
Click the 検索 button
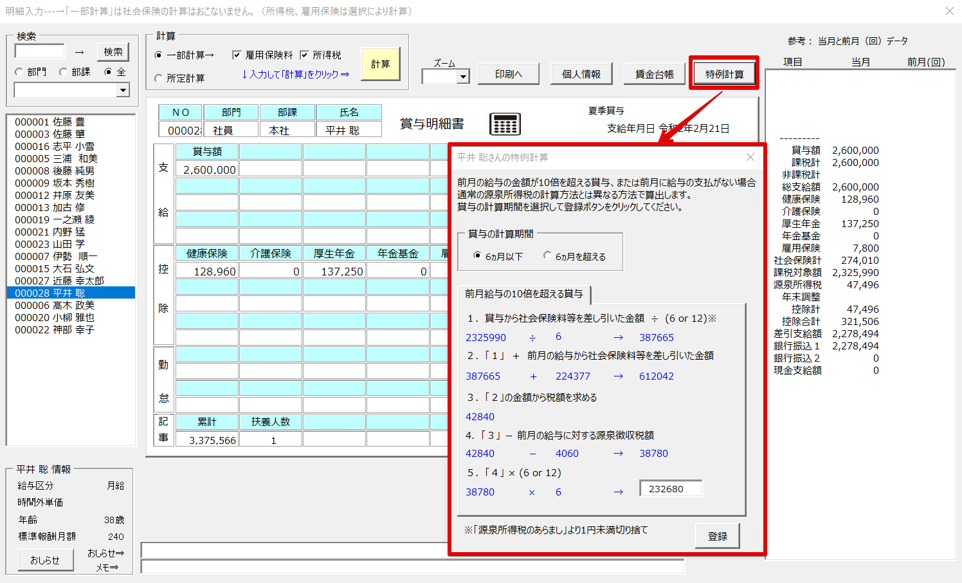pos(113,52)
